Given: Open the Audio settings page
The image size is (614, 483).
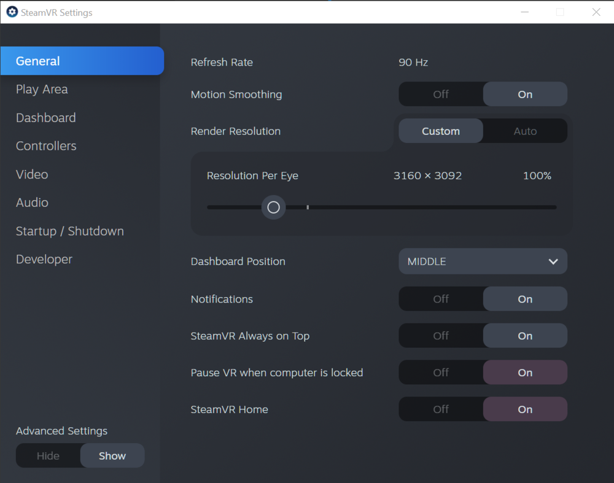Looking at the screenshot, I should (31, 202).
